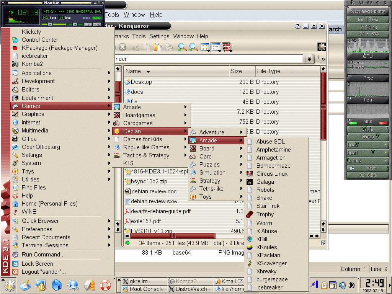This screenshot has height=294, width=392.
Task: Click the speaker volume tray icon
Action: (x=342, y=285)
